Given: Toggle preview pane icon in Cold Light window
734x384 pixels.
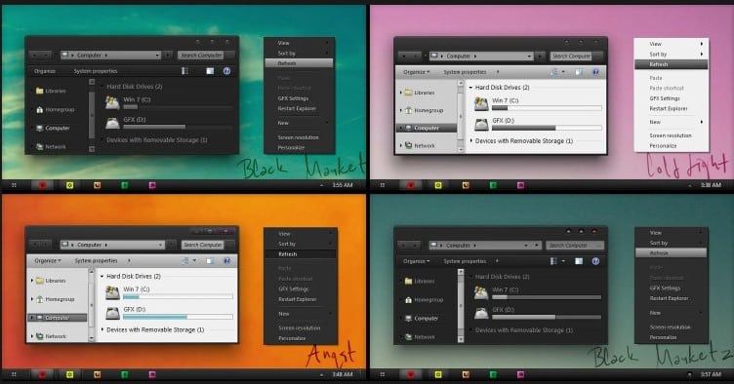Looking at the screenshot, I should (579, 72).
